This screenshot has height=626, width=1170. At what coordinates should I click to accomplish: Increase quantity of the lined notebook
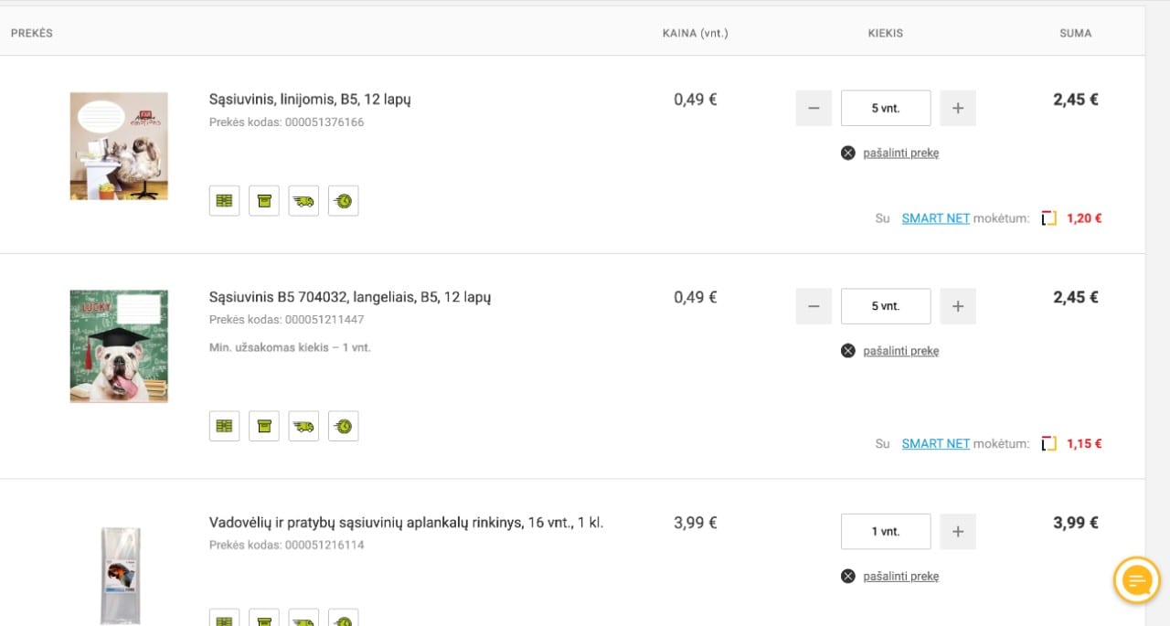click(x=958, y=108)
